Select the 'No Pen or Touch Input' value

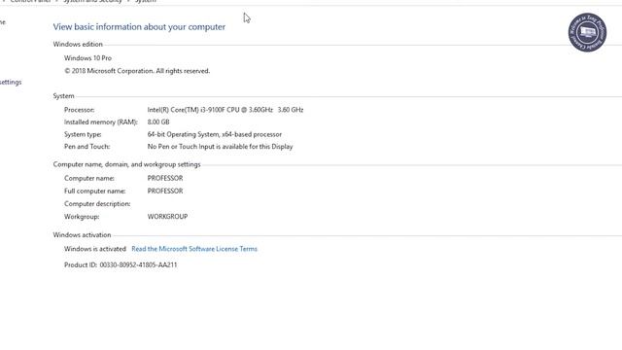(x=221, y=147)
